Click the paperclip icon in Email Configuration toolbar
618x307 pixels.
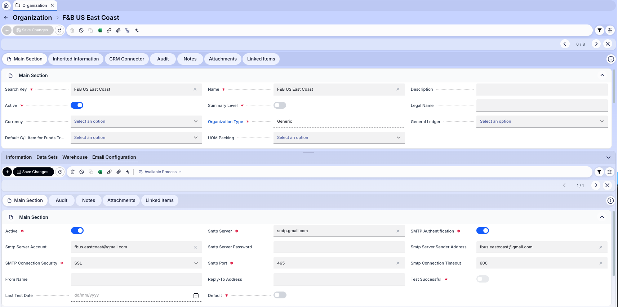click(119, 172)
